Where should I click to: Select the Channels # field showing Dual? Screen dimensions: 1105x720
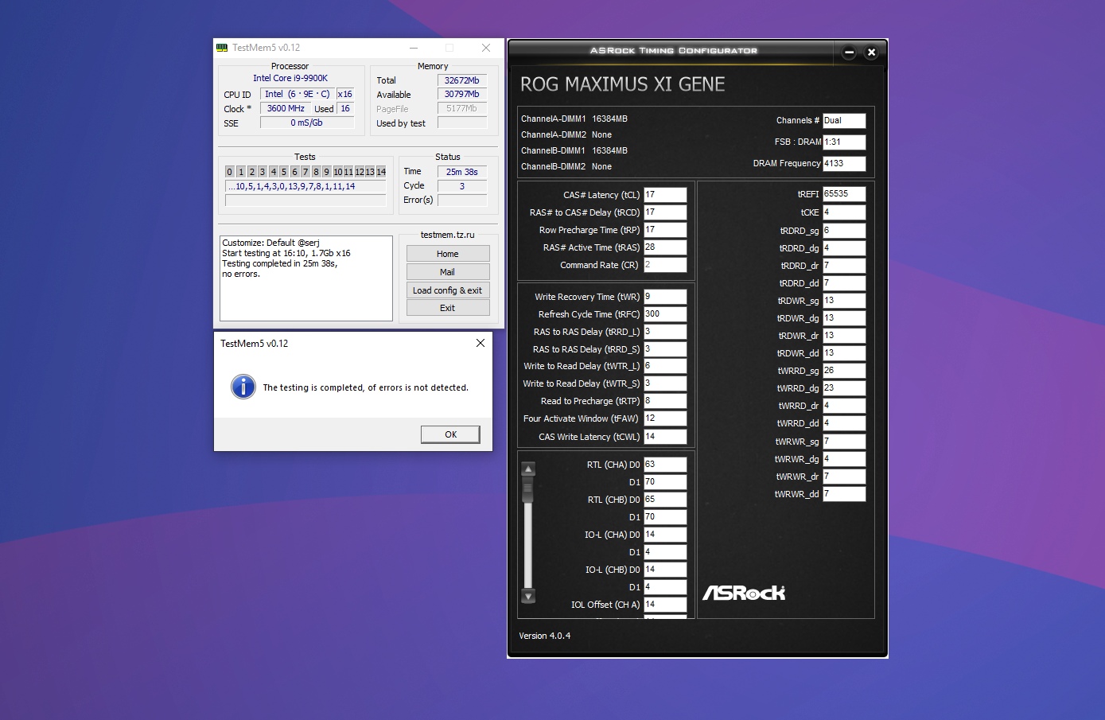(x=844, y=121)
